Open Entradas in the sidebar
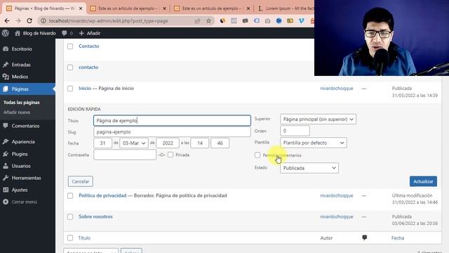 tap(21, 65)
